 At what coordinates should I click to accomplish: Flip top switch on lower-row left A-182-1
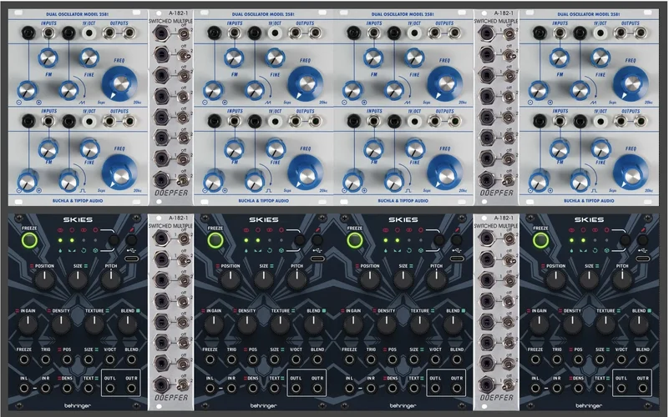[184, 239]
